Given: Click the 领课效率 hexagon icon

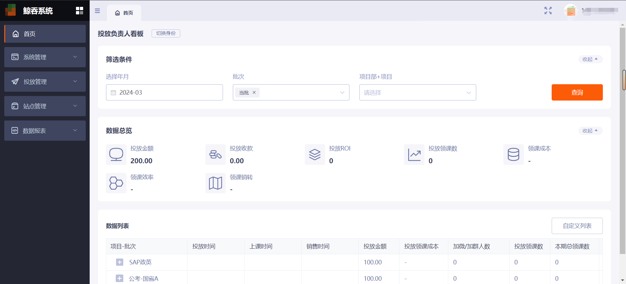Looking at the screenshot, I should 116,183.
